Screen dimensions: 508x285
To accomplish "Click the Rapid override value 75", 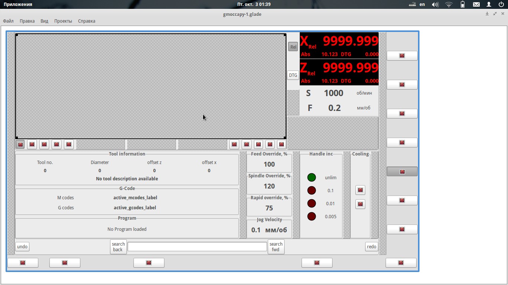I will pyautogui.click(x=269, y=208).
